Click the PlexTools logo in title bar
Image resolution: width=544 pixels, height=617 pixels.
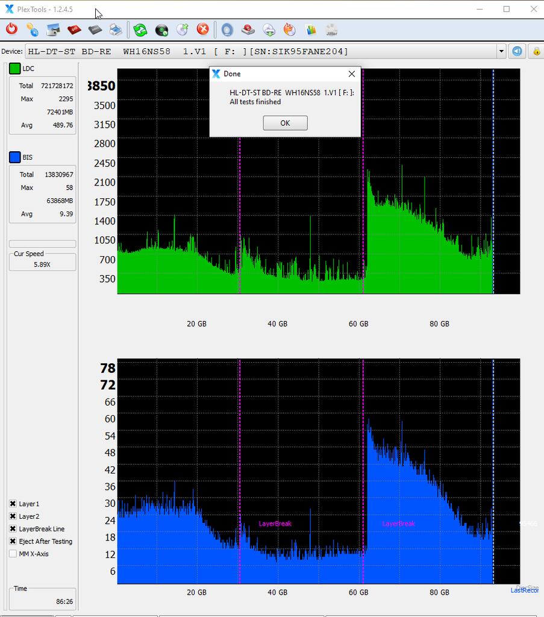[9, 8]
